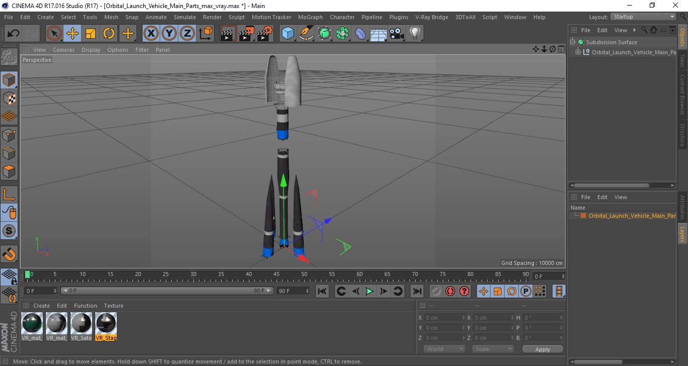Open the Layout Startup dropdown
Viewport: 688px width, 366px height.
(643, 17)
